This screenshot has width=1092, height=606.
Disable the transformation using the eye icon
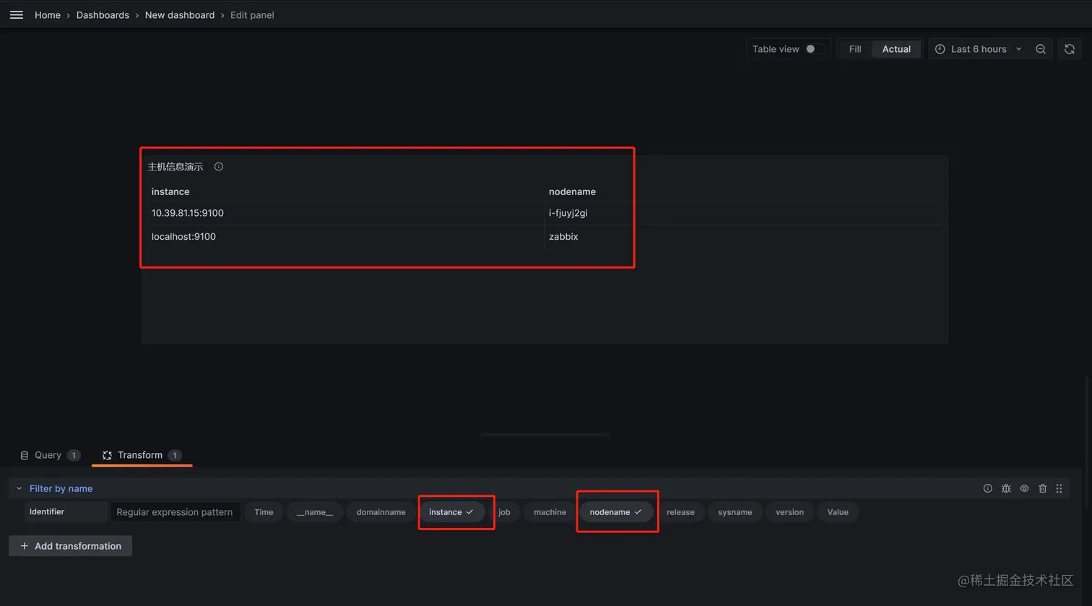tap(1024, 488)
